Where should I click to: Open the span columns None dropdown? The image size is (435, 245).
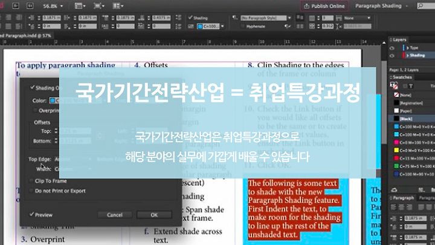(x=357, y=18)
